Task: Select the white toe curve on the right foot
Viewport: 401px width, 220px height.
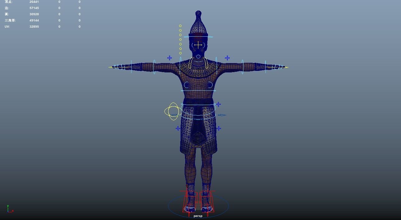Action: click(208, 210)
